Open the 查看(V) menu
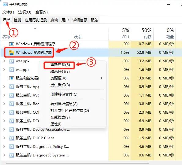 tap(42, 12)
